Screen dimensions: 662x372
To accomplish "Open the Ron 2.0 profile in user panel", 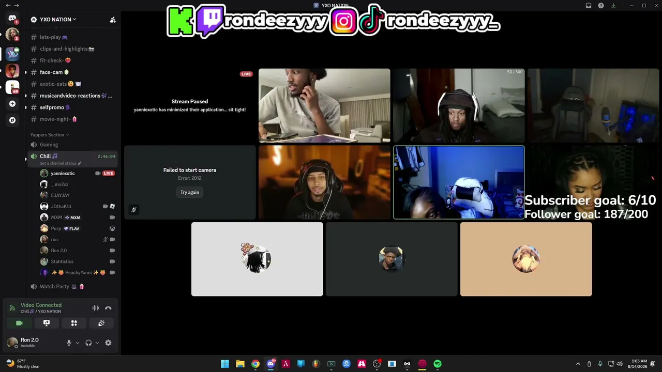I will (34, 343).
